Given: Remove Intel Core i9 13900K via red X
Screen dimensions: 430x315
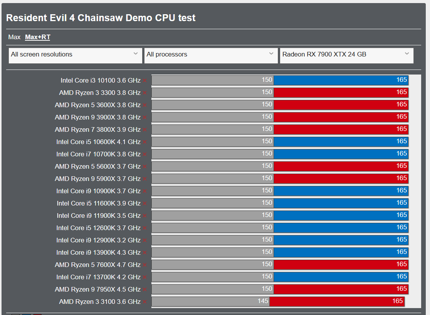Looking at the screenshot, I should point(144,253).
